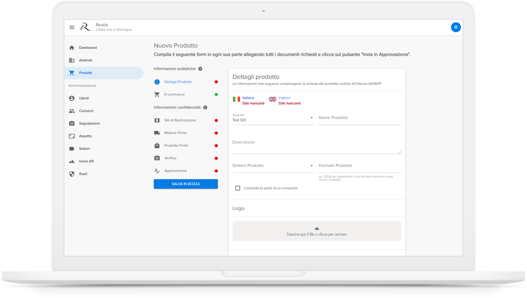The height and width of the screenshot is (298, 527).
Task: Click the Salva in Bozza button
Action: (x=186, y=184)
